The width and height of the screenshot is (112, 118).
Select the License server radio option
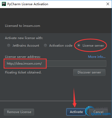point(79,46)
